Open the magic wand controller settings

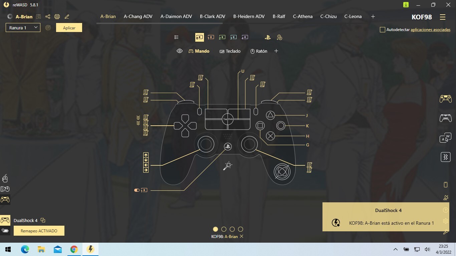point(228,166)
